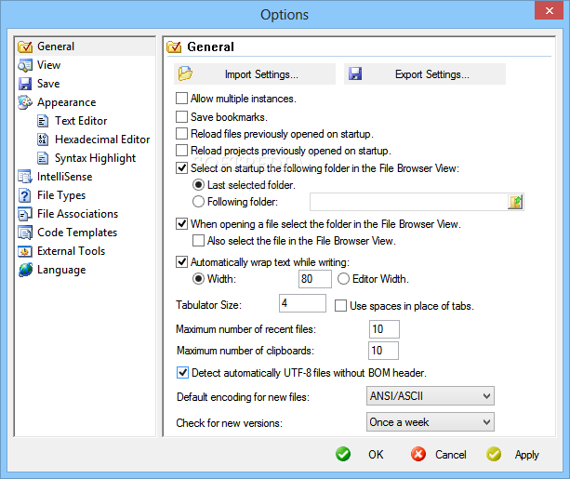
Task: Click the View magnifier icon in sidebar
Action: point(25,65)
